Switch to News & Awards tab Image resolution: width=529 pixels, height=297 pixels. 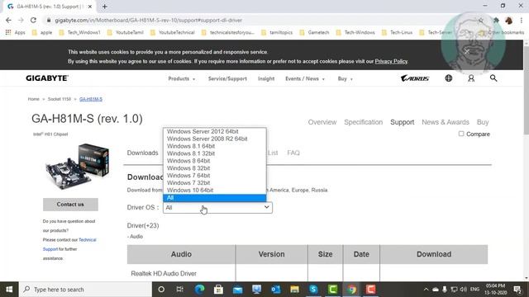[x=446, y=122]
